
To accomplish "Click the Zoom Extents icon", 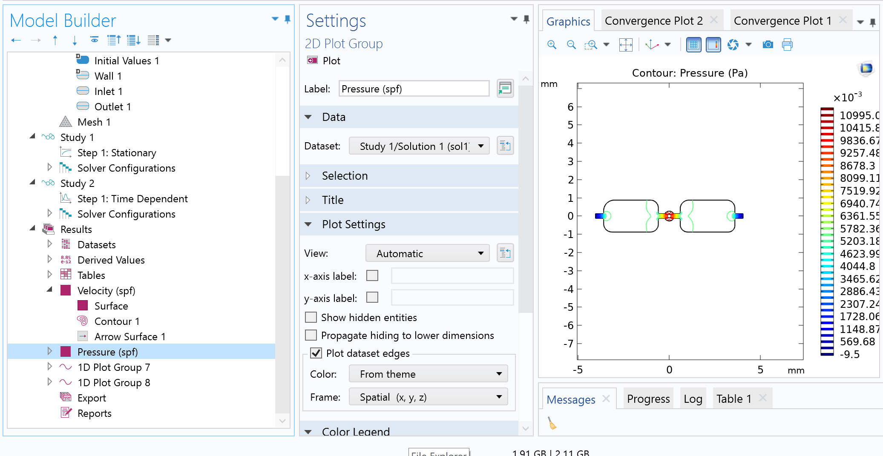I will coord(625,45).
